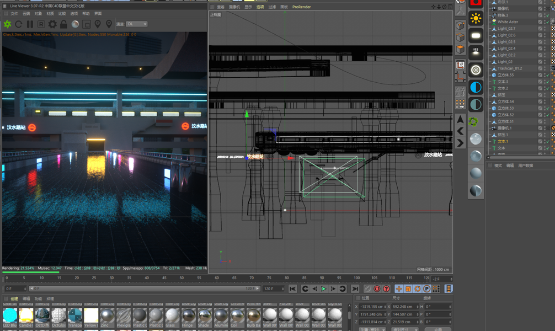Toggle layer checkbox for Light_02.6
This screenshot has height=331, width=555.
(x=540, y=35)
